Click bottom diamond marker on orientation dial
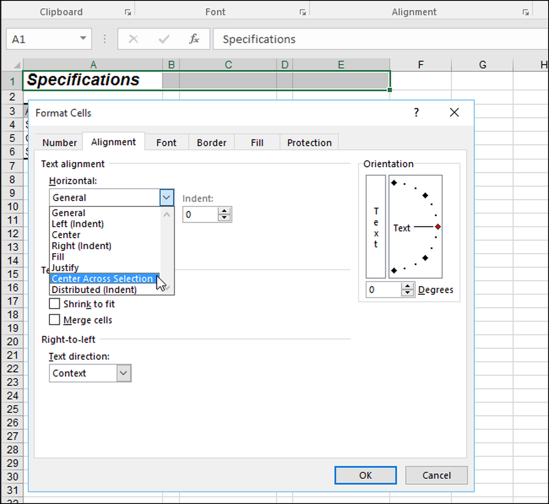 394,270
